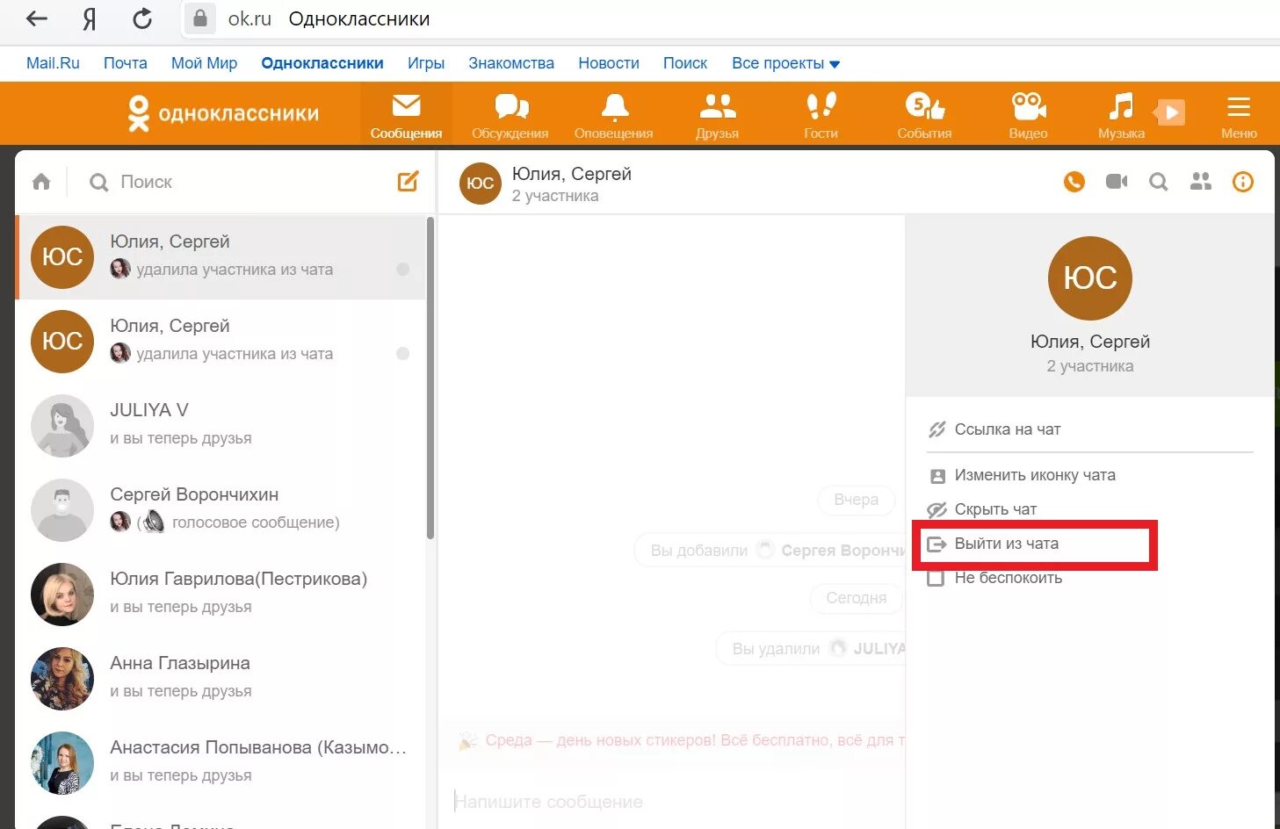
Task: Click Юлия, Сергей title in chat header
Action: pyautogui.click(x=572, y=174)
